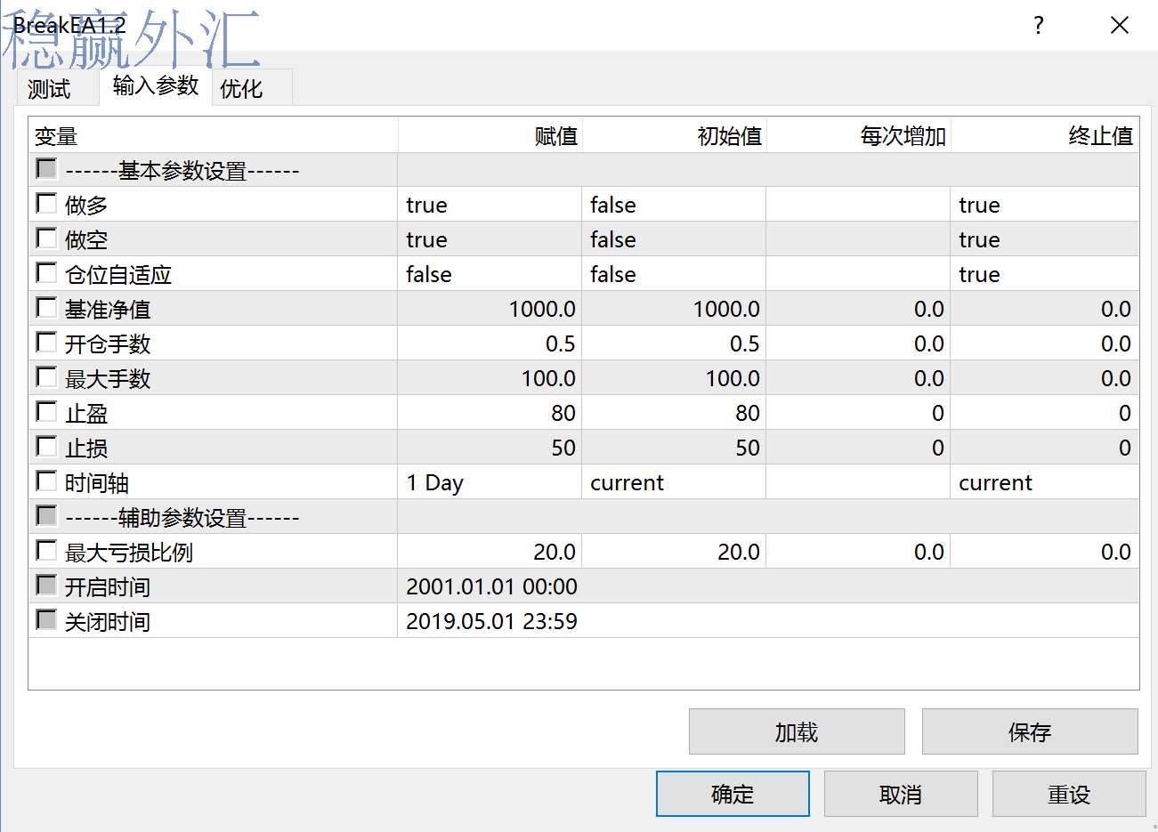Open 做多 initial value cell 'false'
Viewport: 1158px width, 832px height.
point(674,205)
